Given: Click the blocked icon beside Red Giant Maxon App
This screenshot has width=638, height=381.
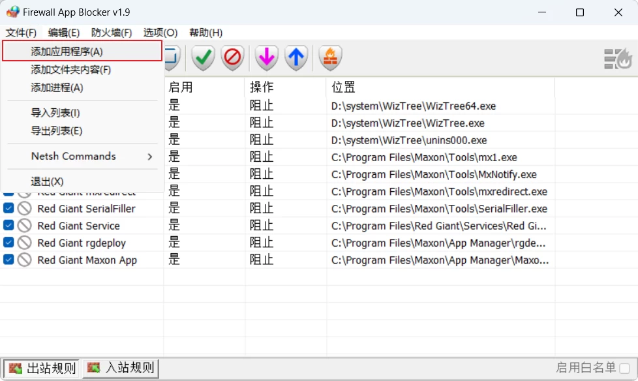Looking at the screenshot, I should pos(24,260).
